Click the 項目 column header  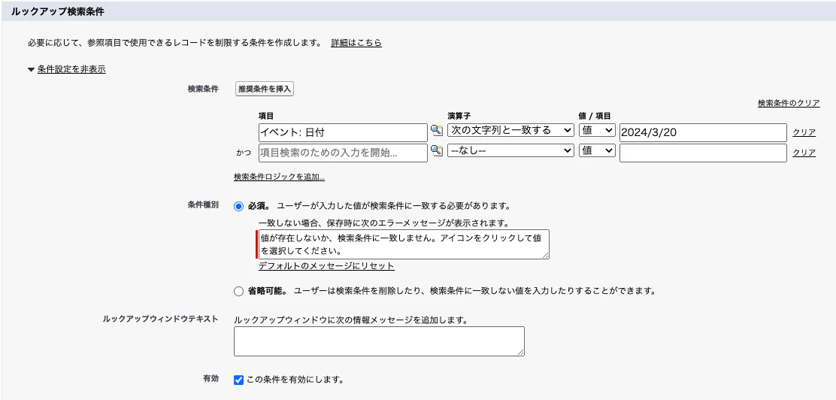click(x=266, y=116)
